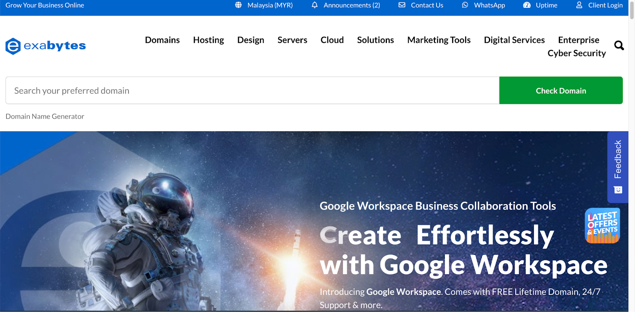Open the Latest Offers & Events badge
The image size is (635, 312).
coord(602,225)
